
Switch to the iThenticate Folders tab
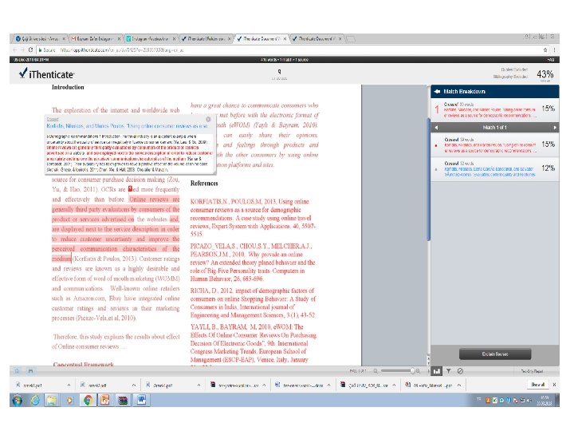click(206, 38)
